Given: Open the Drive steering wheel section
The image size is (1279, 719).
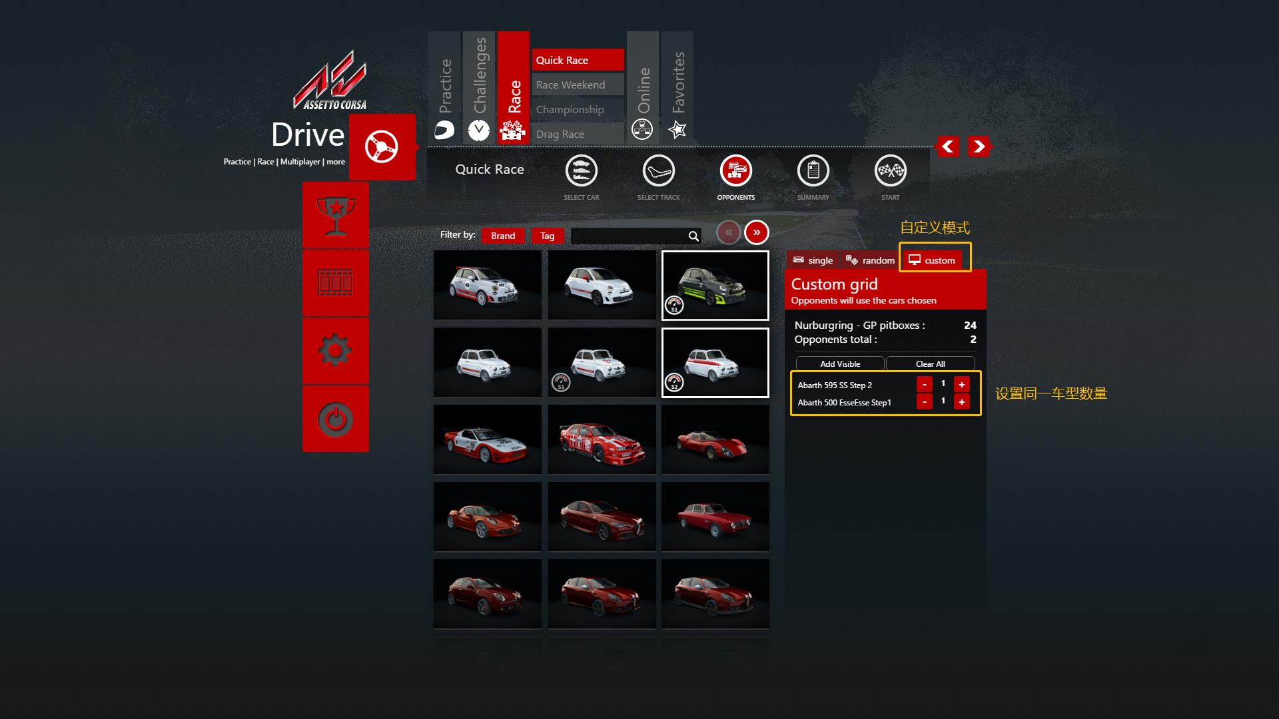Looking at the screenshot, I should pyautogui.click(x=382, y=147).
